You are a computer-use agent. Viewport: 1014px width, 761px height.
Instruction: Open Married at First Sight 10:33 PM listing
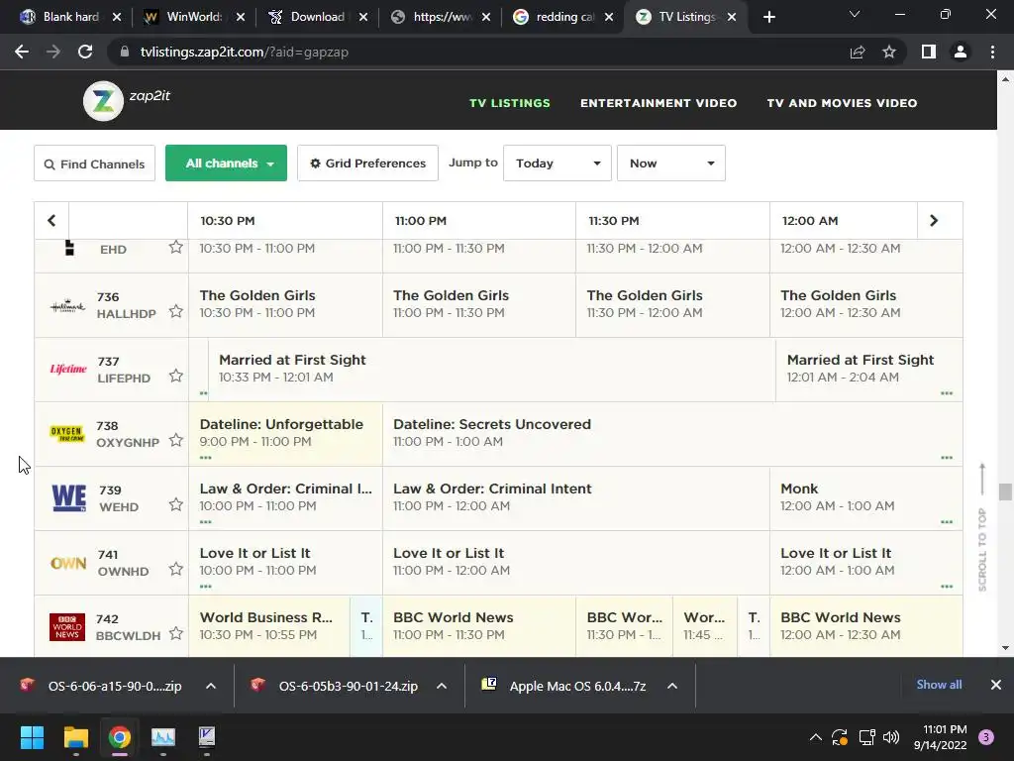click(x=492, y=369)
